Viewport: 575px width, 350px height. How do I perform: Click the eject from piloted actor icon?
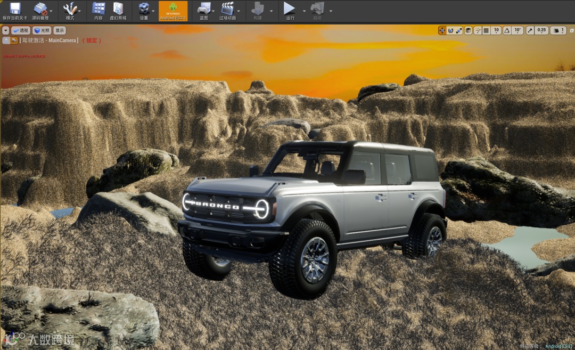coord(6,40)
